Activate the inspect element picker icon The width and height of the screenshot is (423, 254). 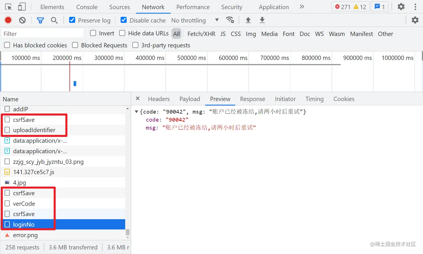click(9, 7)
